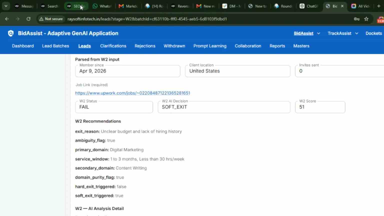Expand the BidAssist dropdown menu

(x=307, y=33)
